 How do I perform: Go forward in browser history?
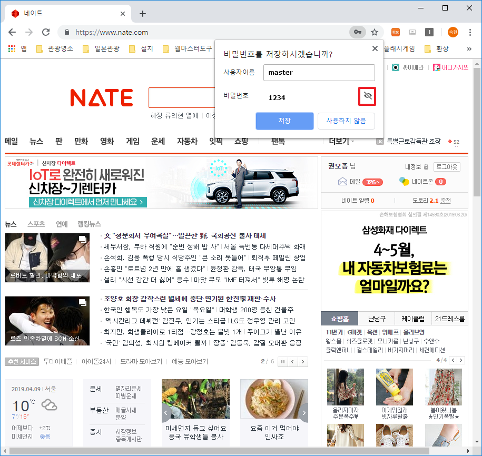[29, 32]
